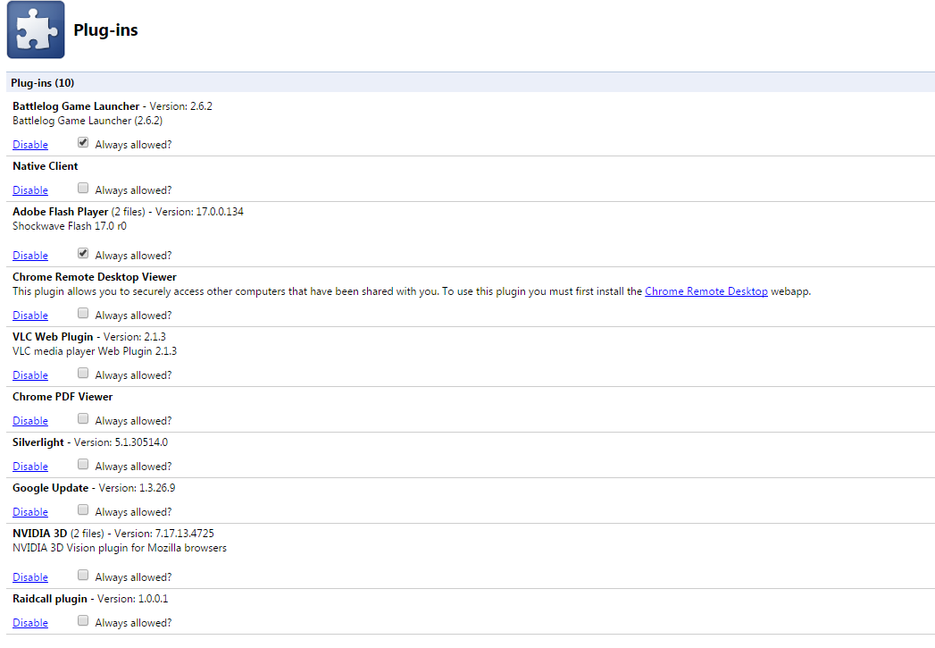Check Always allowed for NVIDIA 3D
935x648 pixels.
click(83, 576)
